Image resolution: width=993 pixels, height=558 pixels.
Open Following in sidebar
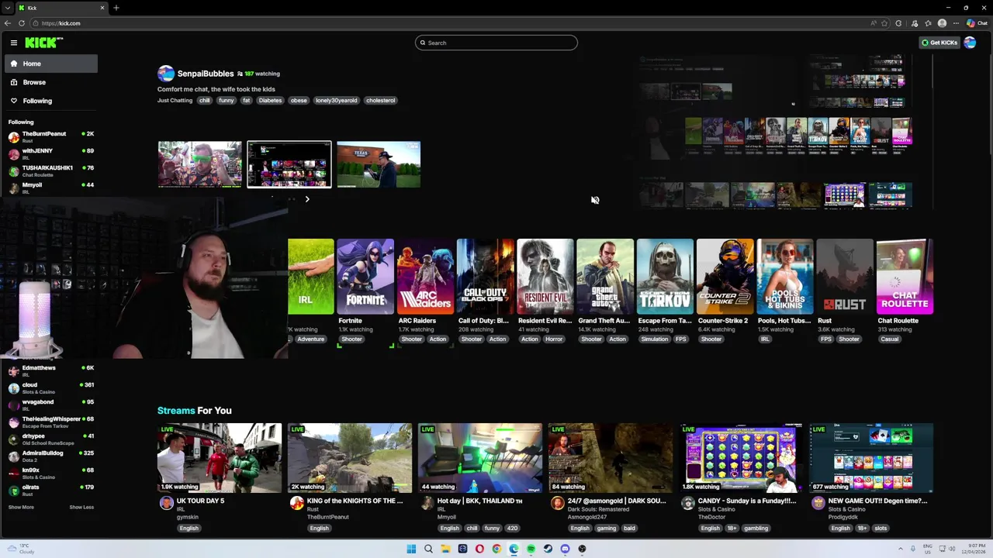click(50, 101)
